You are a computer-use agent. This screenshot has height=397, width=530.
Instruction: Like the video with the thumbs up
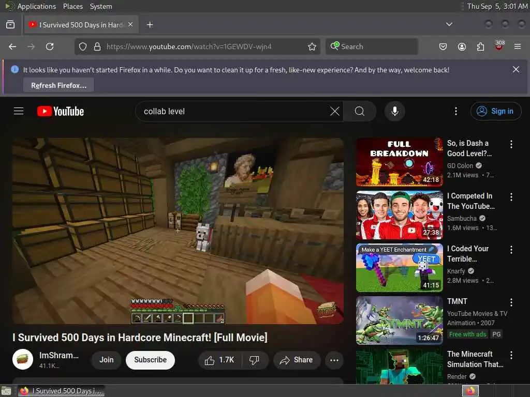point(219,360)
